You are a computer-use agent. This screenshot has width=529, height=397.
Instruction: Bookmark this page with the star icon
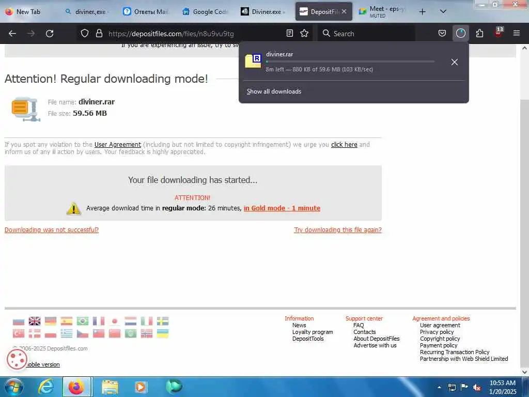304,33
